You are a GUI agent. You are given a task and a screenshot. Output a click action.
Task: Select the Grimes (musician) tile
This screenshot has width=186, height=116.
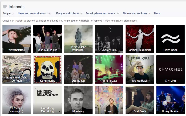coord(140,39)
